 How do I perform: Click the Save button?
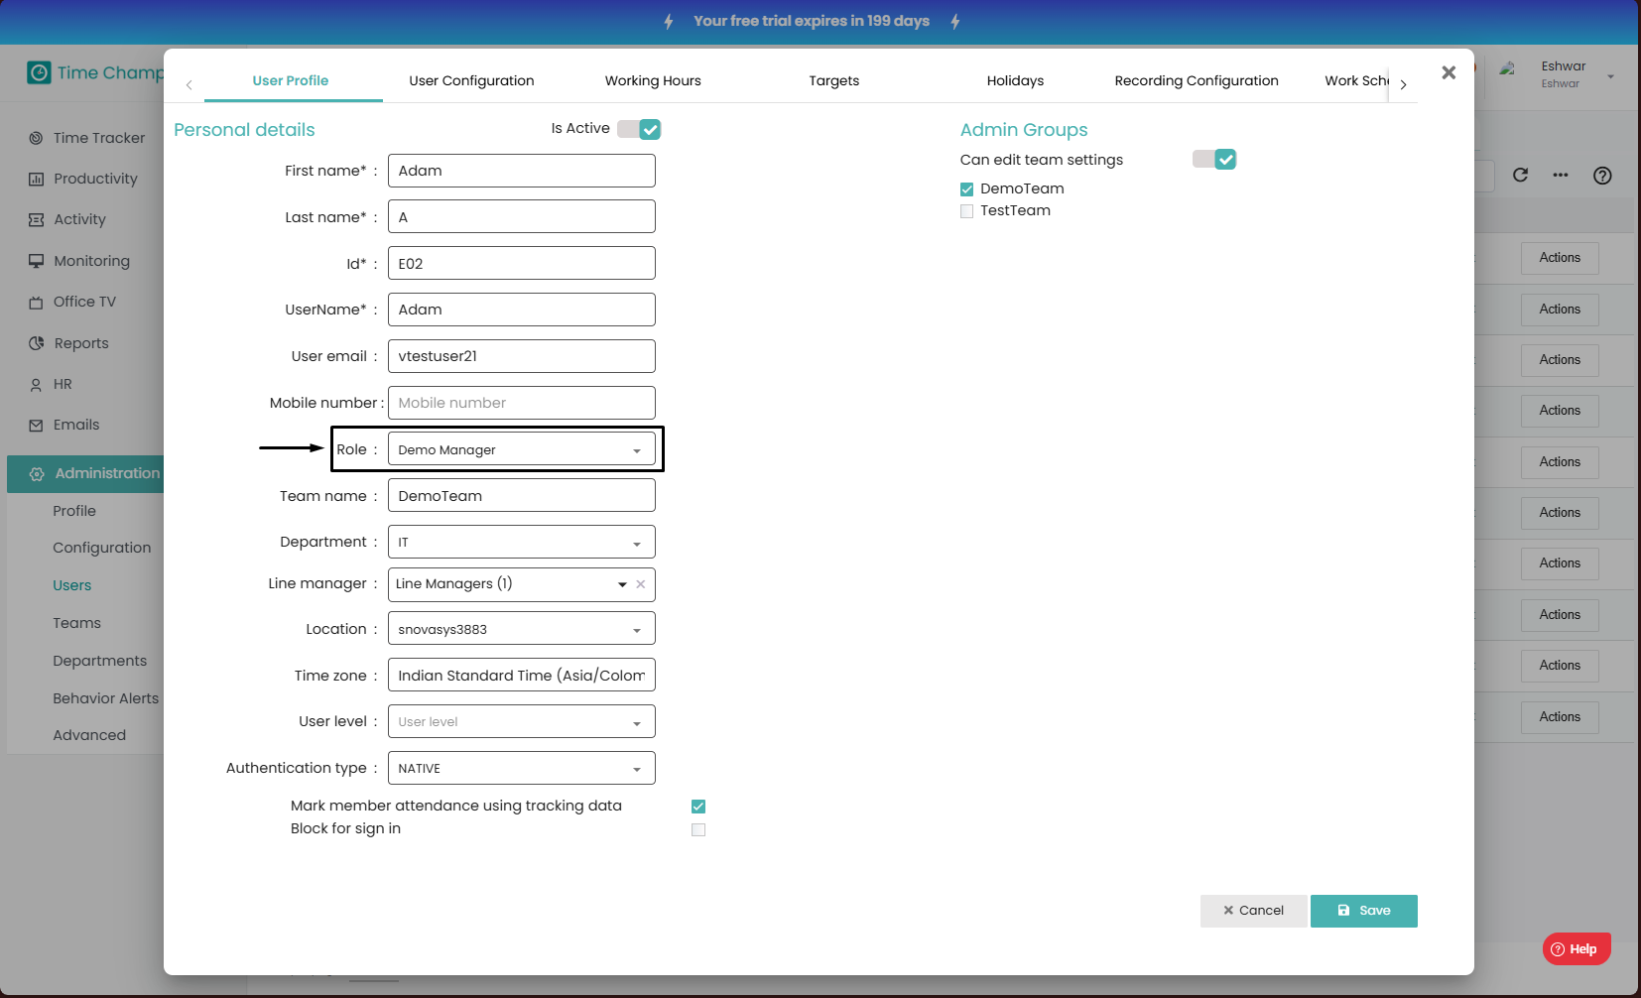click(1363, 911)
